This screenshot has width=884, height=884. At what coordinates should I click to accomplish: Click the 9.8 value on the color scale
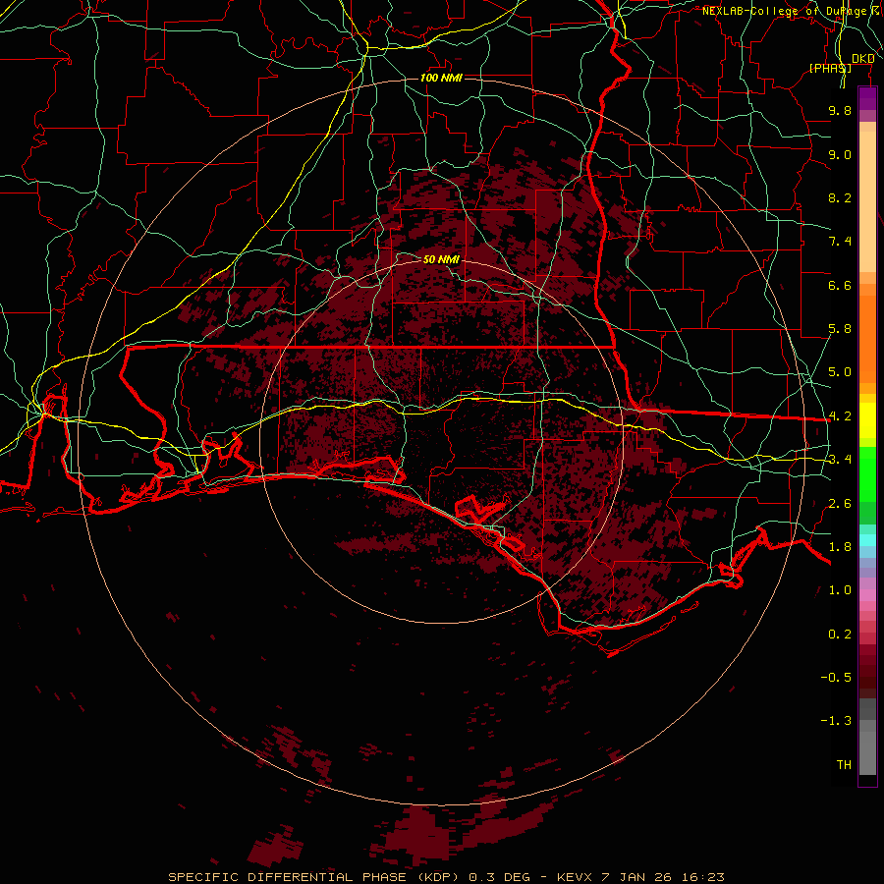coord(840,110)
